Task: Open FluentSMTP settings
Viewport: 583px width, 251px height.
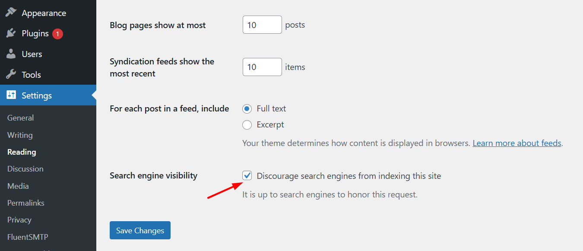Action: [28, 237]
